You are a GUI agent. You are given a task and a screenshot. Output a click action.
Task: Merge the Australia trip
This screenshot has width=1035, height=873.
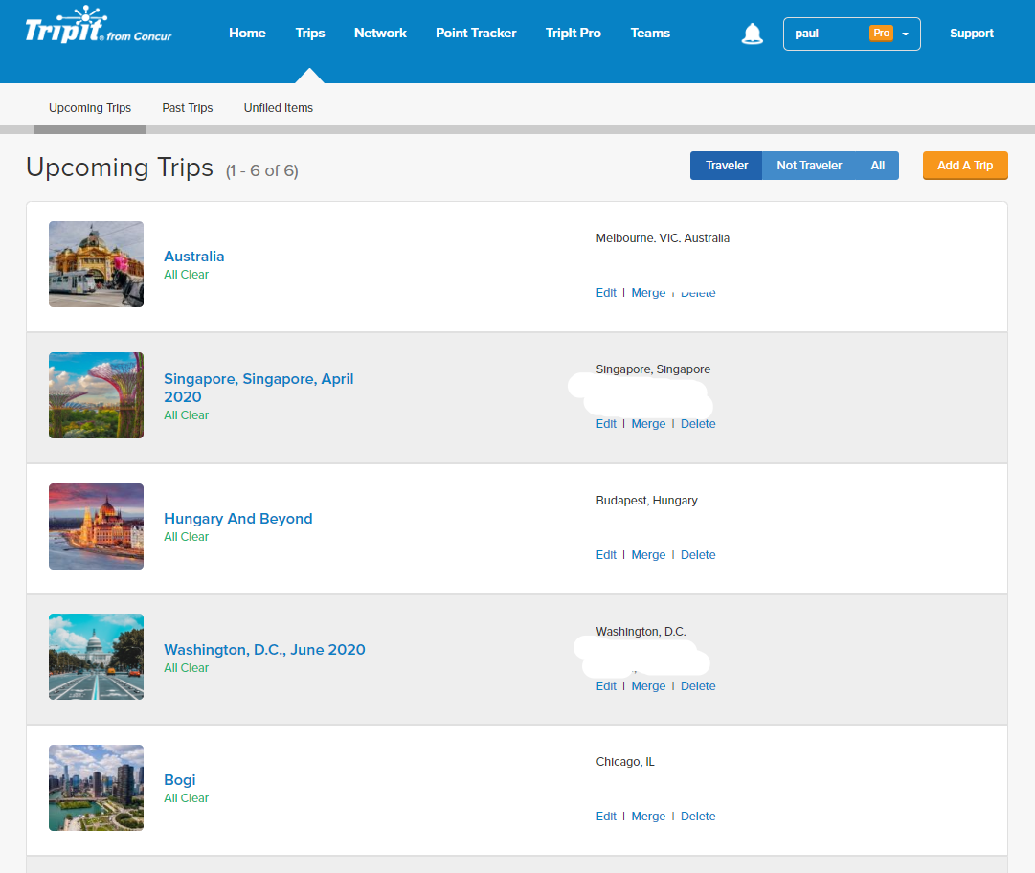pos(648,292)
